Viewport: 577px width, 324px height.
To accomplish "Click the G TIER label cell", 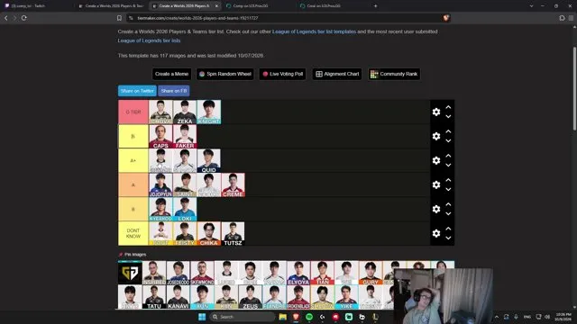I will [x=133, y=112].
